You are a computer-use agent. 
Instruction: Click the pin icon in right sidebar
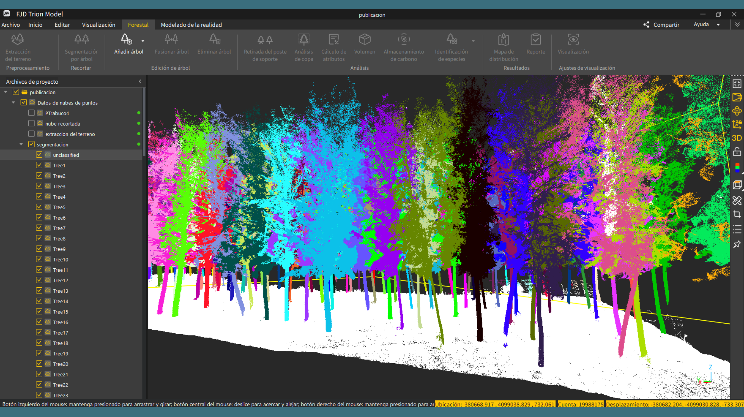[x=737, y=244]
